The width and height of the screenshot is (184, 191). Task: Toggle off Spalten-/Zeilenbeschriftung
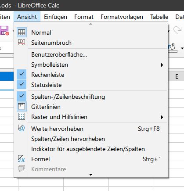pos(22,97)
